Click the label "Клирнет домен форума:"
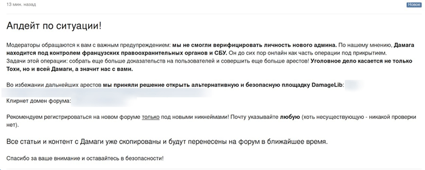 [39, 101]
